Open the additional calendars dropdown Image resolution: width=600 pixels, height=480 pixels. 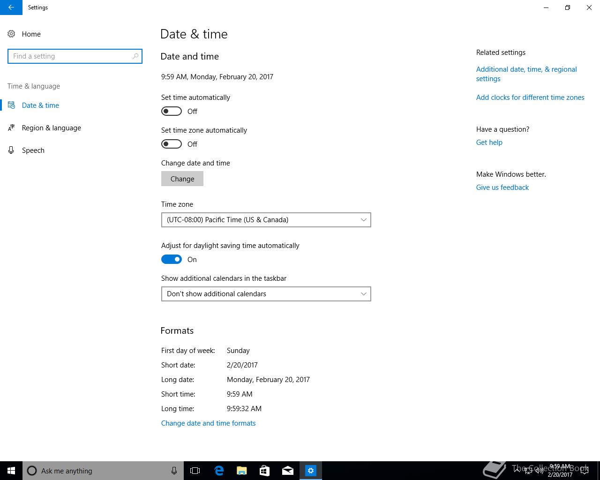(x=266, y=294)
